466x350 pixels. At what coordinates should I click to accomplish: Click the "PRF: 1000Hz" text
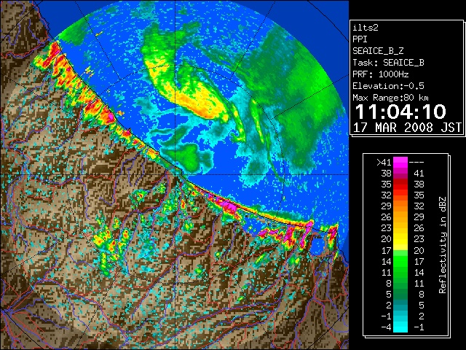pos(381,74)
